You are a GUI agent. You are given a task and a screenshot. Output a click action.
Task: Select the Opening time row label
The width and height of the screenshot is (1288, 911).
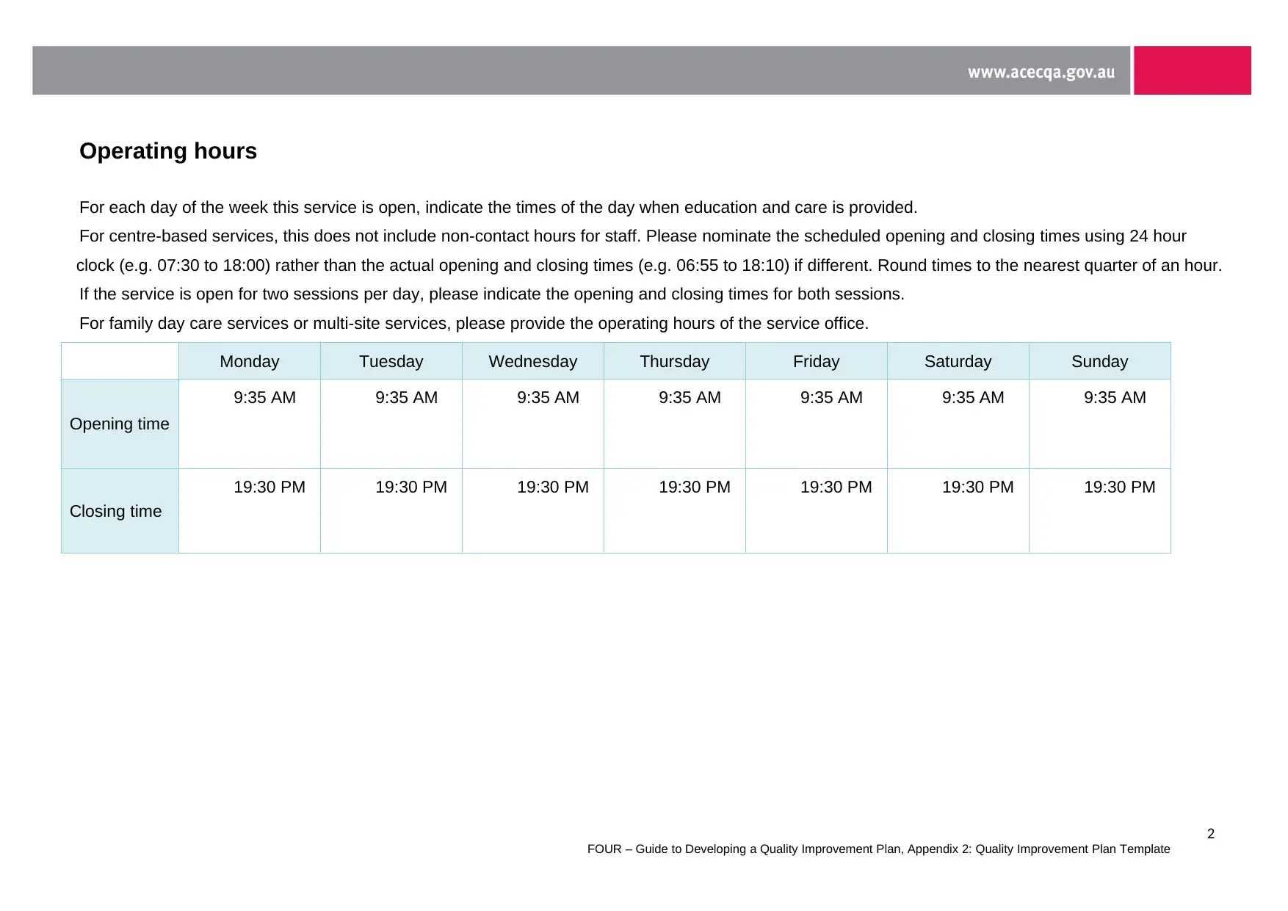pos(120,424)
